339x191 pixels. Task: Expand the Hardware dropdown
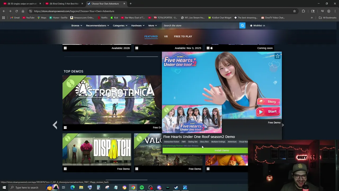click(138, 25)
